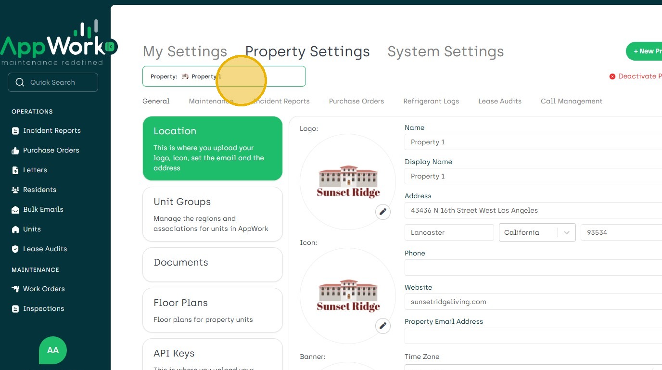662x370 pixels.
Task: Click the Sunset Ridge icon thumbnail
Action: coord(348,296)
